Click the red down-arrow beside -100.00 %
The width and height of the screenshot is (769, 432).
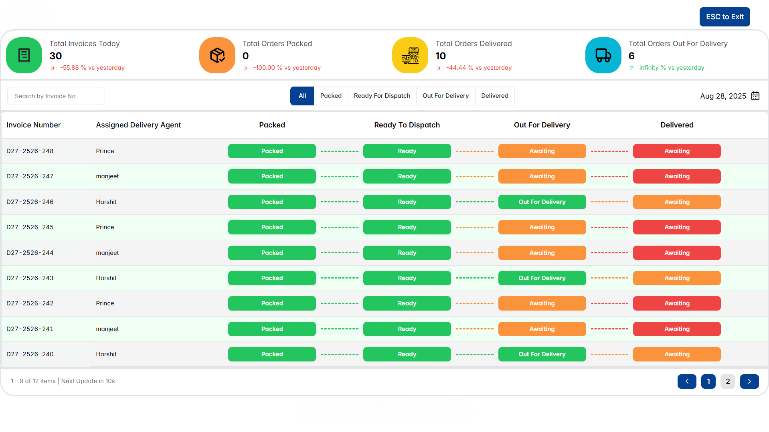point(246,68)
